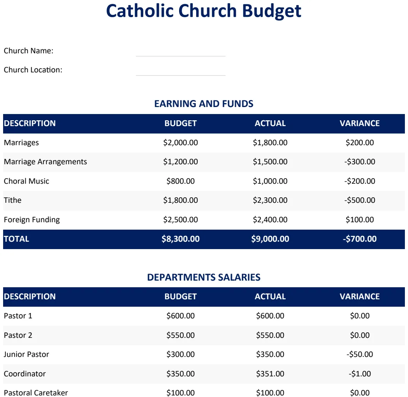Click Pastoral Caretaker variance $0.00
The height and width of the screenshot is (397, 408).
(360, 393)
